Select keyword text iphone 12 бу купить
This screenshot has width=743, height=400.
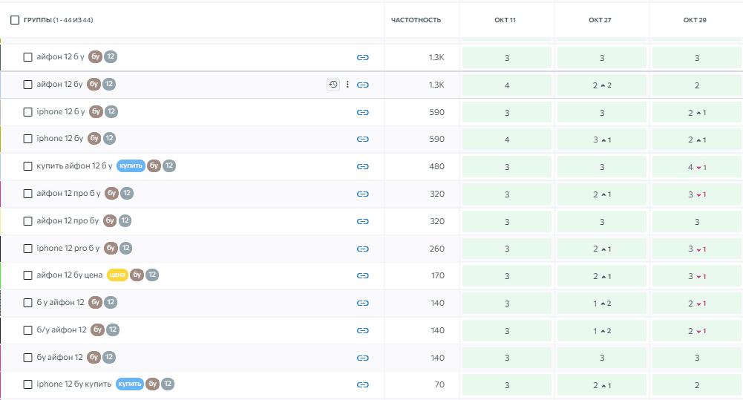(74, 384)
